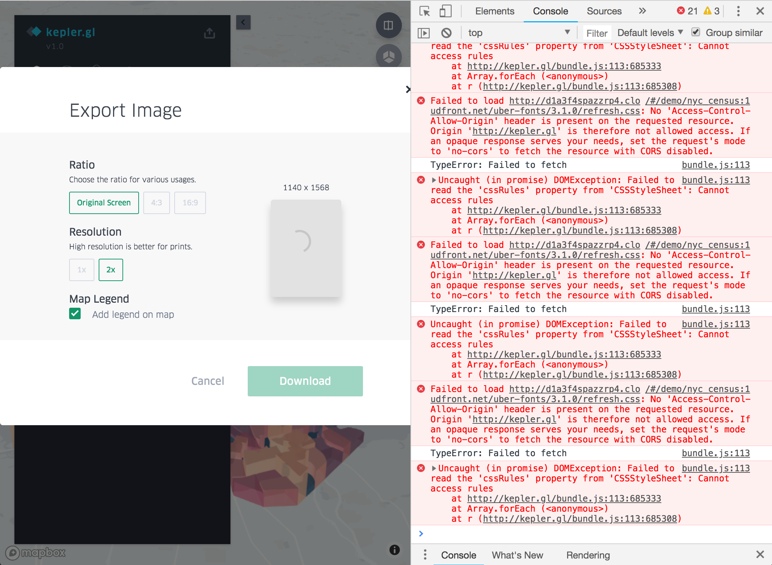Click the kepler.gl share export icon
Image resolution: width=772 pixels, height=565 pixels.
210,33
